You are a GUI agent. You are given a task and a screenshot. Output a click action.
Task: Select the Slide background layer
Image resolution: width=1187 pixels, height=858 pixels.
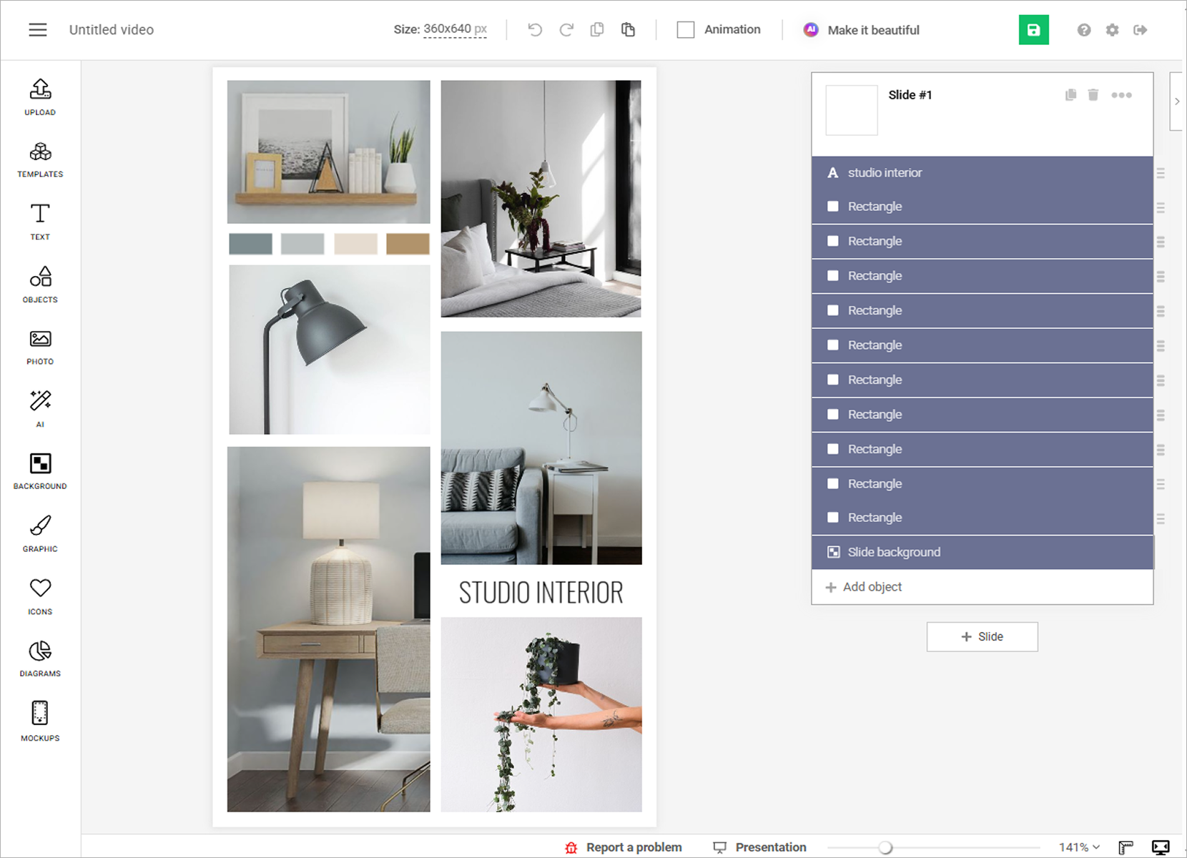(x=982, y=552)
